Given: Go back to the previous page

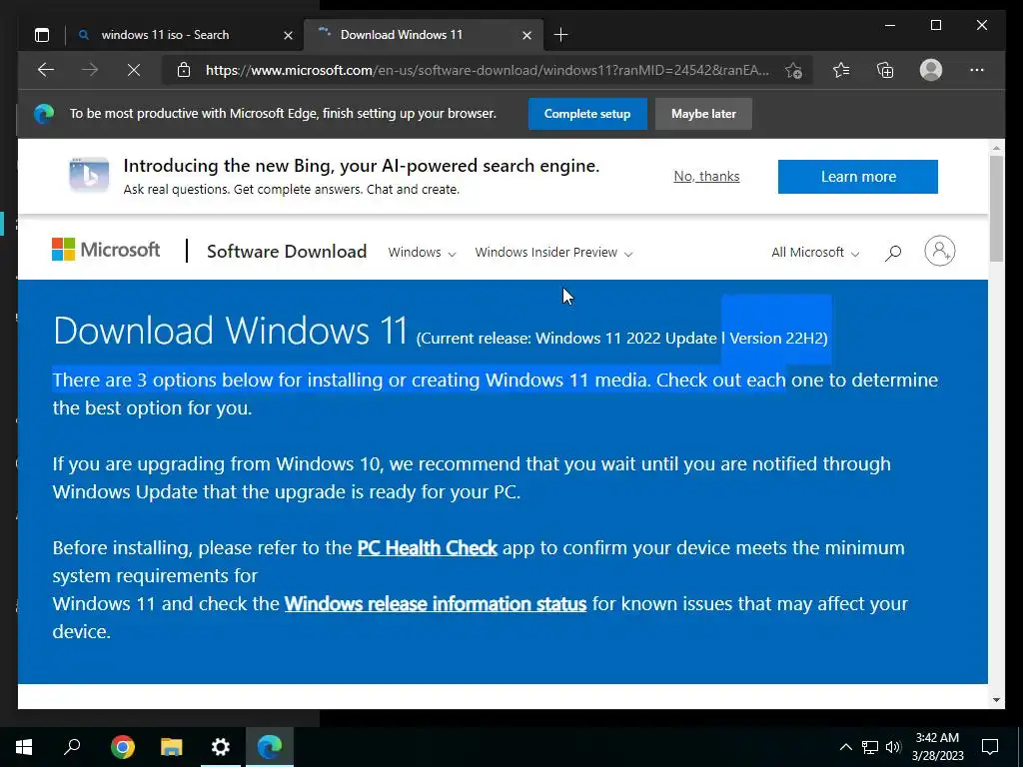Looking at the screenshot, I should 46,70.
